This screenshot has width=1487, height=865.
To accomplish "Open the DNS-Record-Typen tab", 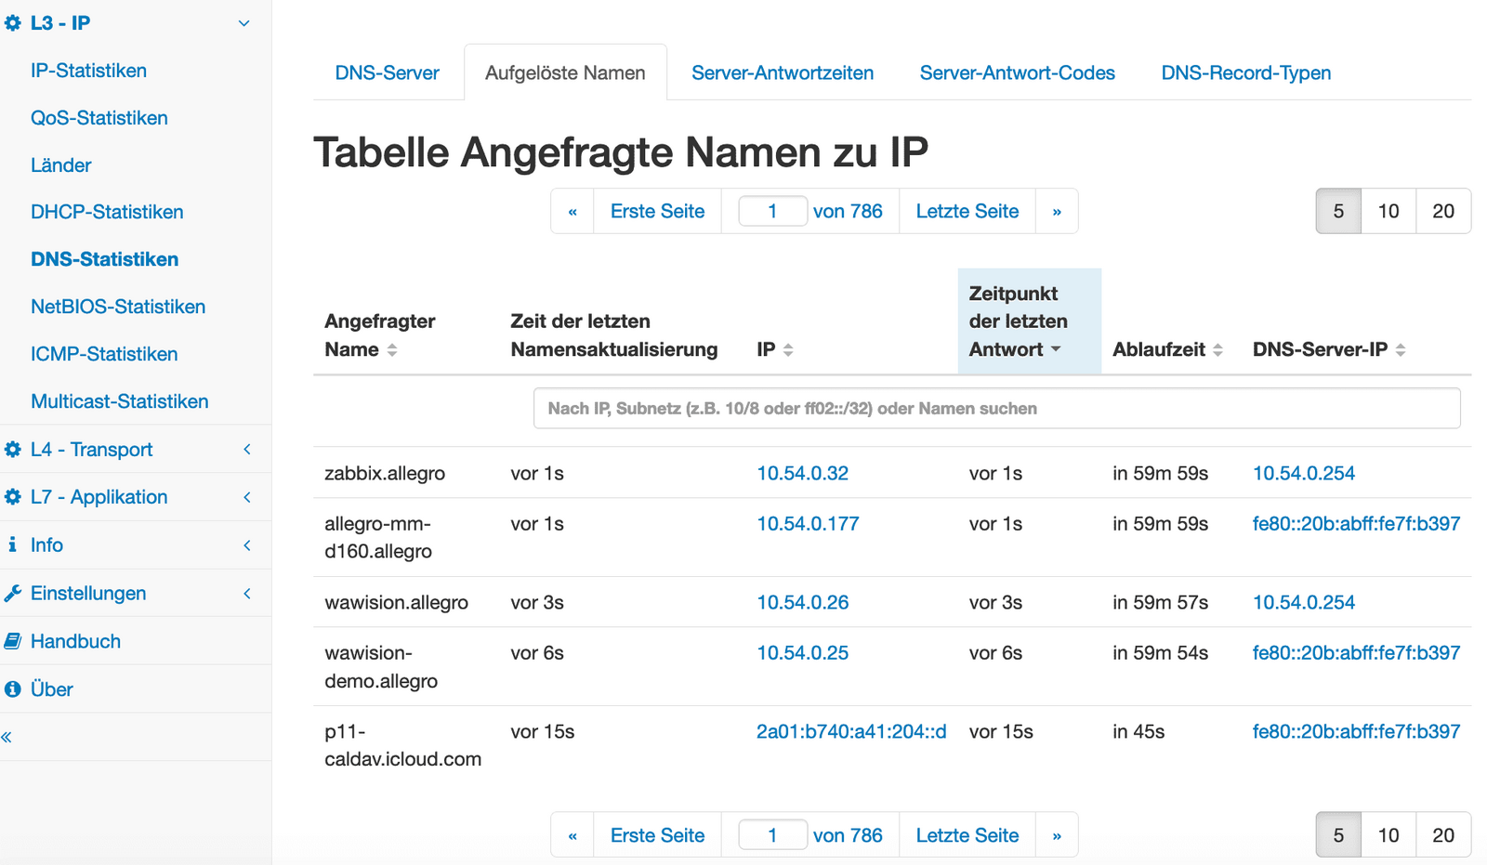I will pos(1245,72).
